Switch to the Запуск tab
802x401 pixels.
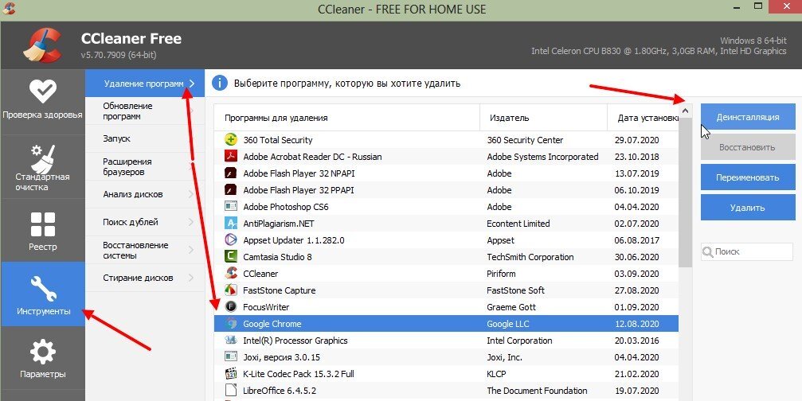(x=145, y=138)
